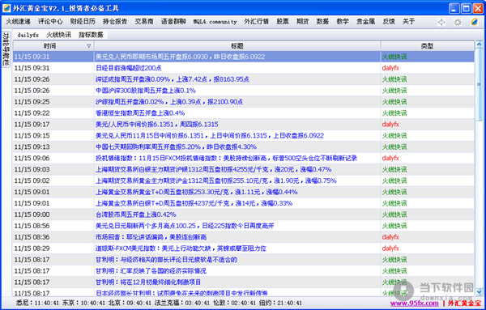Image resolution: width=486 pixels, height=310 pixels.
Task: Open the MQL4.community menu
Action: [215, 22]
